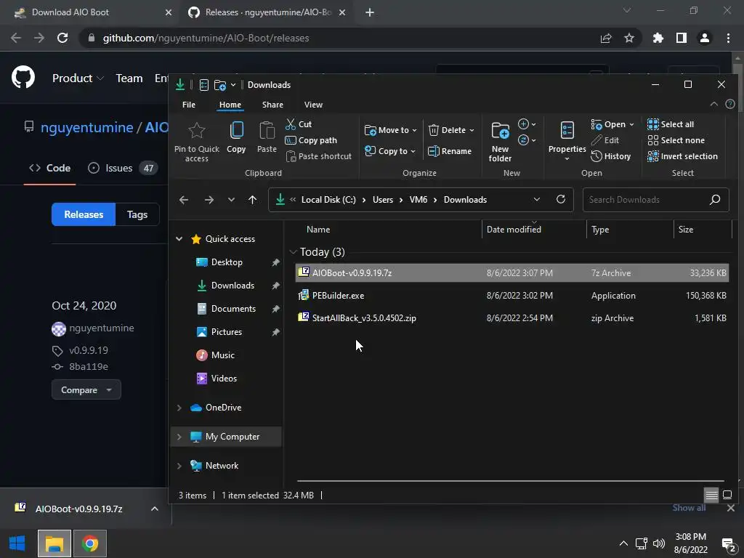Screen dimensions: 744x558
Task: Click quick-access New folder icon in title bar
Action: click(219, 85)
